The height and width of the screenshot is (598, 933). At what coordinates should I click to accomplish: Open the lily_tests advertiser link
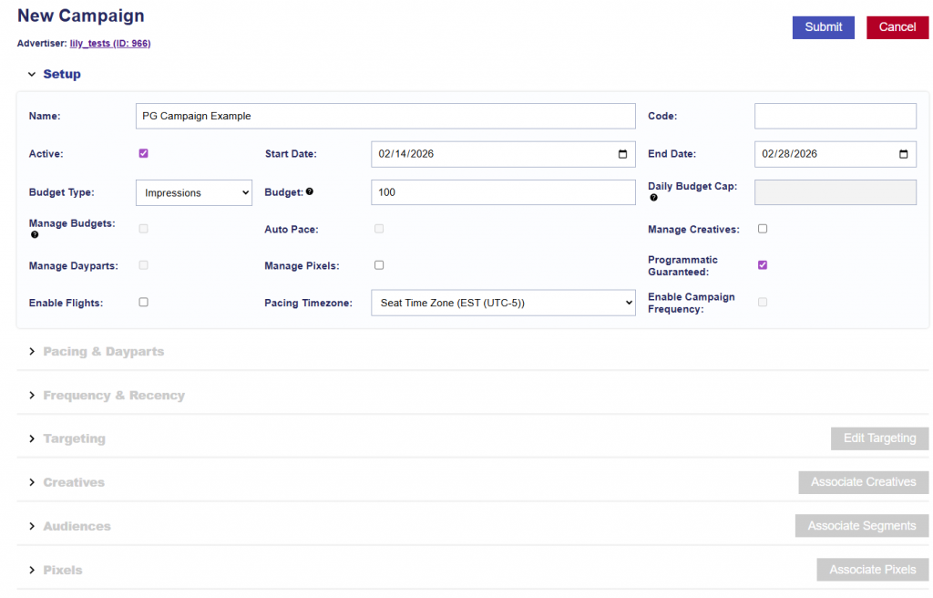110,44
